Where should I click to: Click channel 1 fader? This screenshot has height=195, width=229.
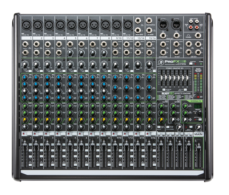coord(25,144)
